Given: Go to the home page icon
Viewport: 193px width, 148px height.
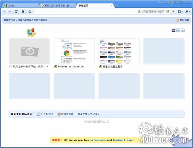Looking at the screenshot, I should pos(23,12).
